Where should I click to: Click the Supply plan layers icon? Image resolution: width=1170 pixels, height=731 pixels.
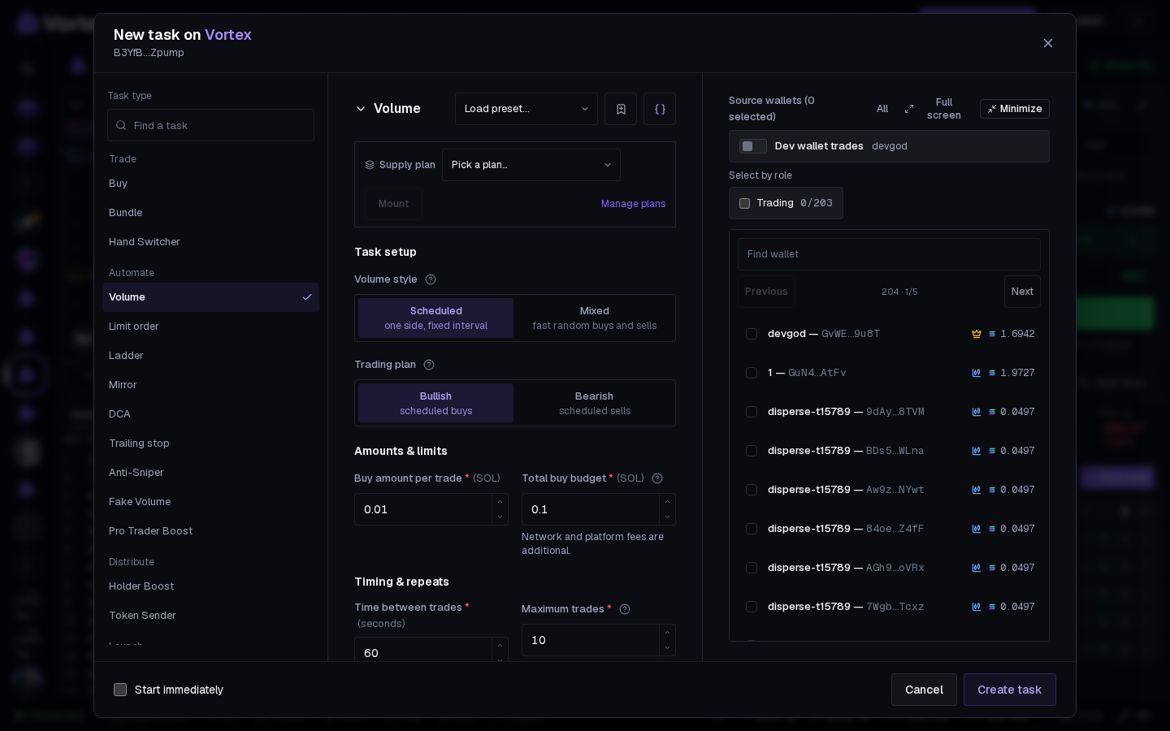coord(370,165)
